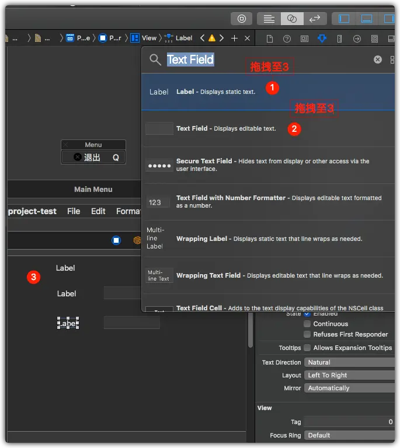Image resolution: width=400 pixels, height=448 pixels.
Task: Click the File item in Main Menu
Action: [x=74, y=211]
